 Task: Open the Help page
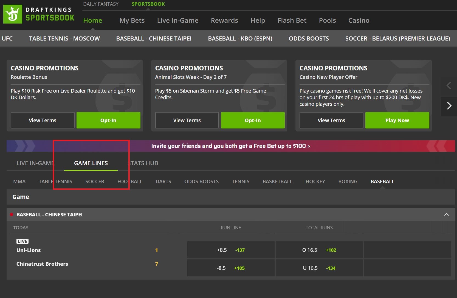[258, 21]
